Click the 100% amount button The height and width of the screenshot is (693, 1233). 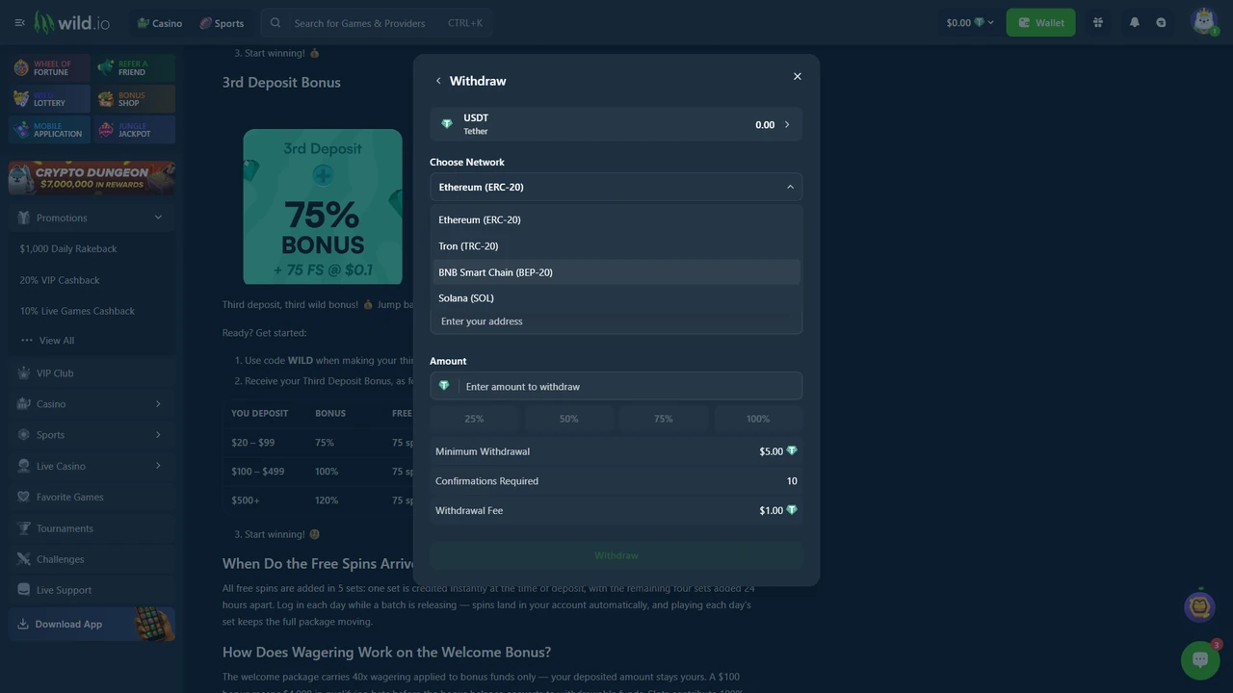pyautogui.click(x=758, y=419)
